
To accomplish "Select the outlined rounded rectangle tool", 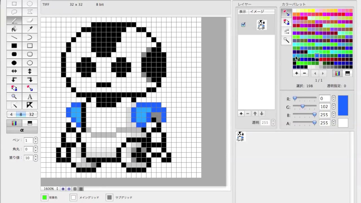I will click(x=30, y=54).
